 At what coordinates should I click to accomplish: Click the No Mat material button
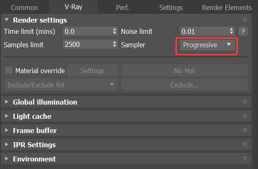click(x=185, y=71)
